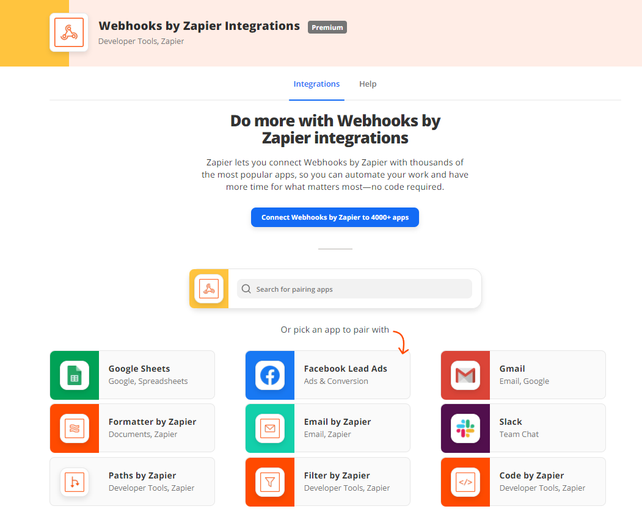The width and height of the screenshot is (642, 520).
Task: Click the Email by Zapier envelope icon
Action: pos(270,428)
